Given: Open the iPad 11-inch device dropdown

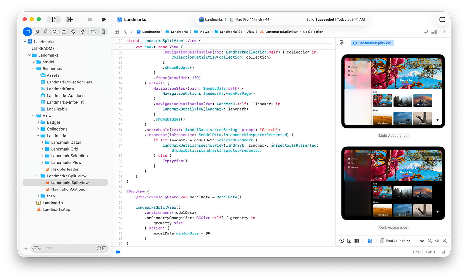Looking at the screenshot, I should click(x=395, y=241).
